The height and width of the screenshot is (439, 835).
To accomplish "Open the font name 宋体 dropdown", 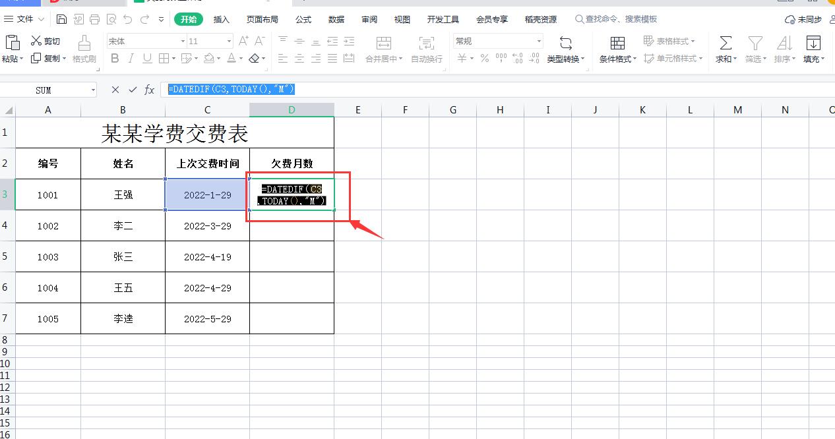I will coord(183,41).
